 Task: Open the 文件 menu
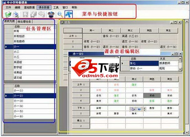(8, 8)
